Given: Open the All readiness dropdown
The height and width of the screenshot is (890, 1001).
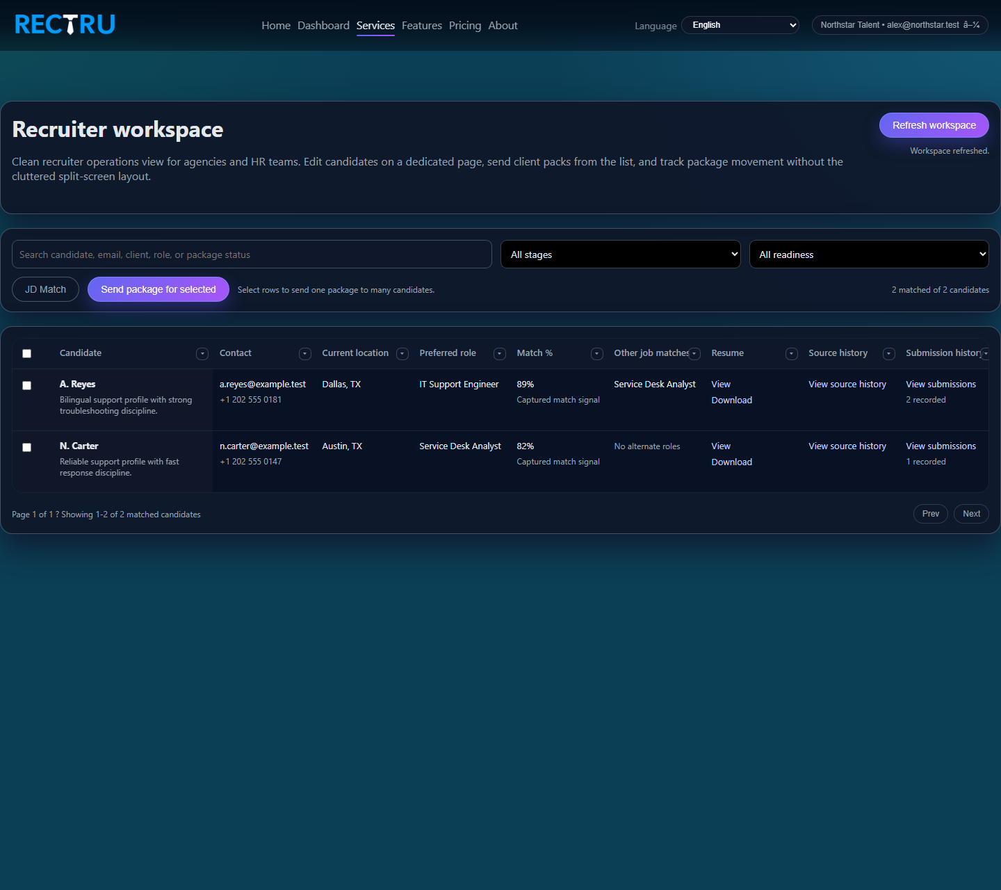Looking at the screenshot, I should pyautogui.click(x=868, y=254).
